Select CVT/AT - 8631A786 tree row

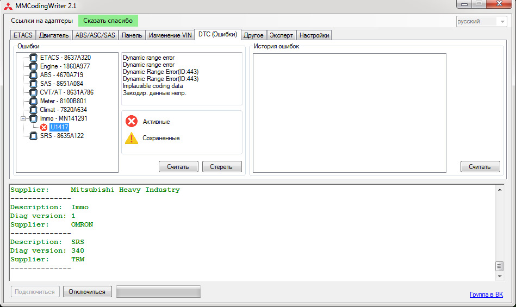tap(66, 92)
